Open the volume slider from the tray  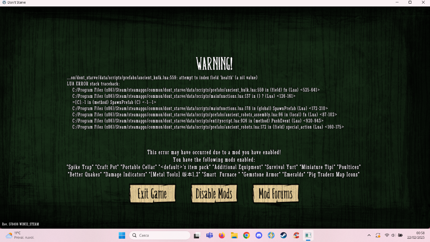click(393, 235)
